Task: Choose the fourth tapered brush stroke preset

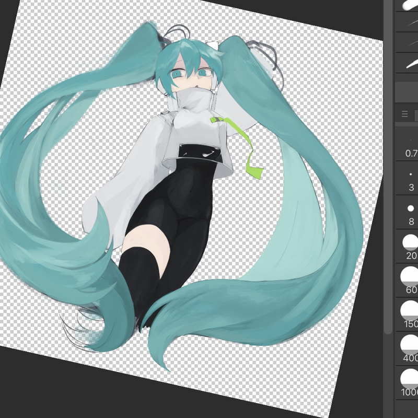Action: 407,63
